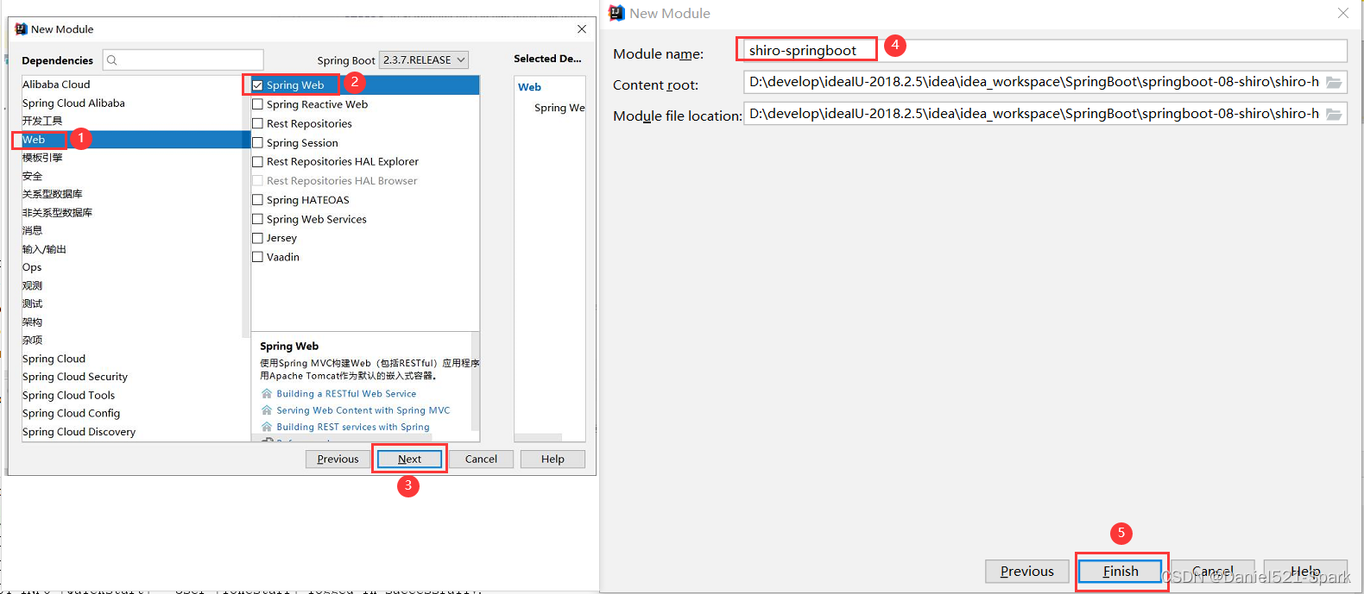This screenshot has height=594, width=1364.
Task: Click house icon beside Building REST services guide
Action: pos(267,427)
